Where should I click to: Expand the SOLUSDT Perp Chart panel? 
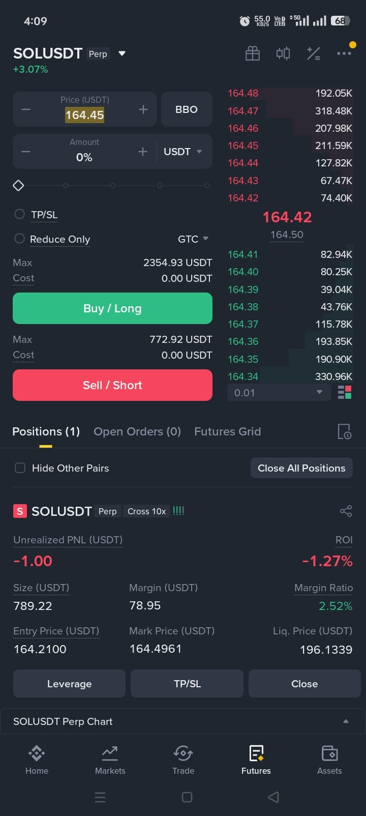pos(183,721)
